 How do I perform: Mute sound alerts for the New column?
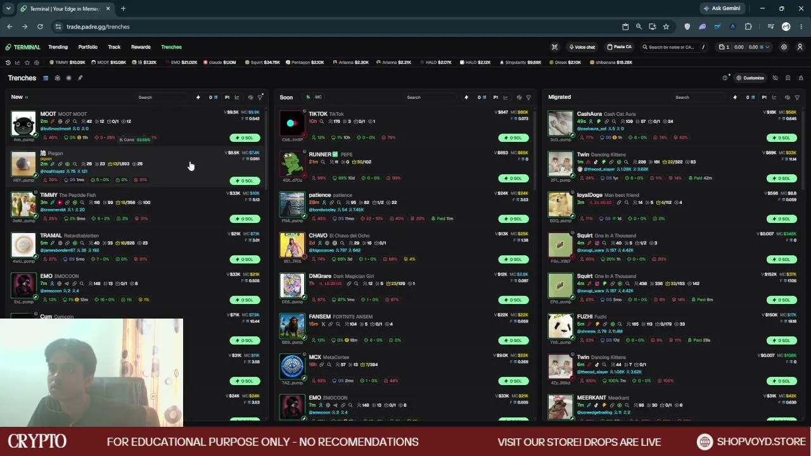[x=251, y=98]
